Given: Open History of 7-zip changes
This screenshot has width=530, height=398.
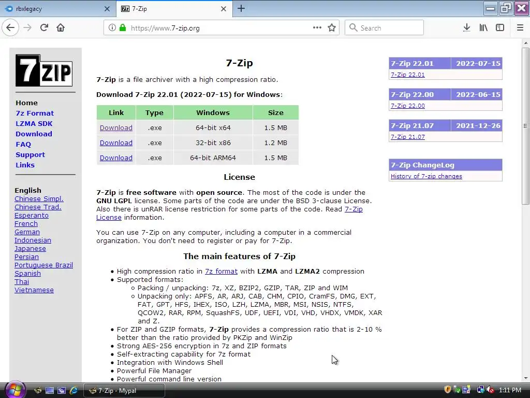Looking at the screenshot, I should 426,176.
